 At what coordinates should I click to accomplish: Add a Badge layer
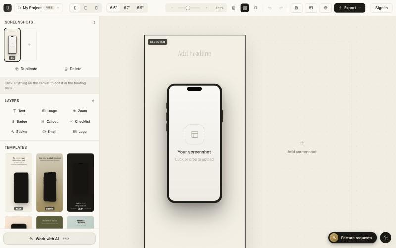click(19, 121)
